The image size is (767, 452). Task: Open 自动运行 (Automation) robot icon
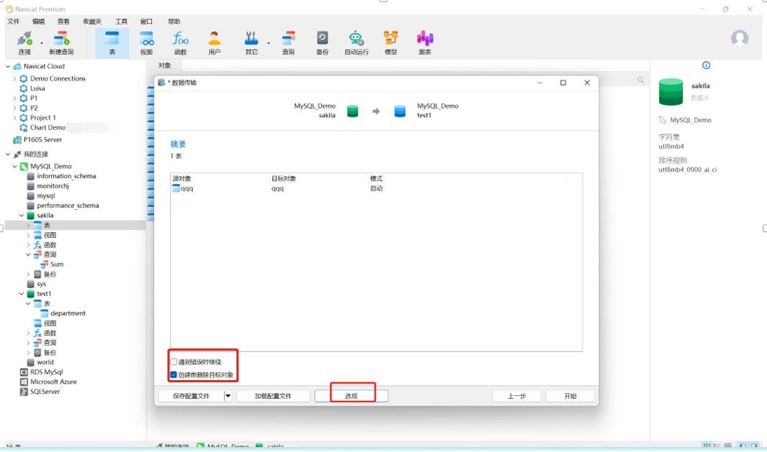(356, 42)
